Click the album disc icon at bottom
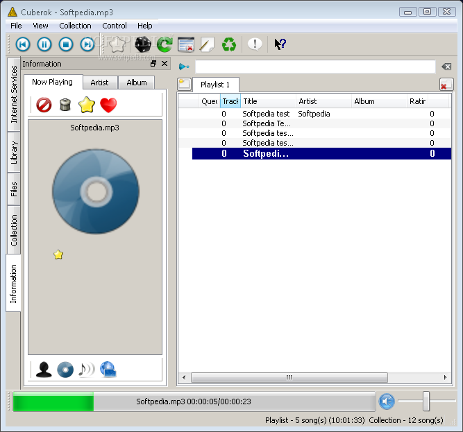 (x=65, y=370)
